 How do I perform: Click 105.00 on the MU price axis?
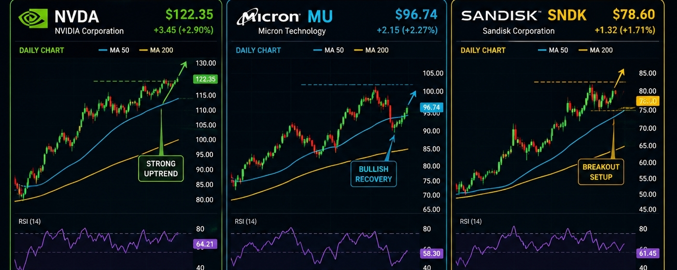pyautogui.click(x=433, y=73)
